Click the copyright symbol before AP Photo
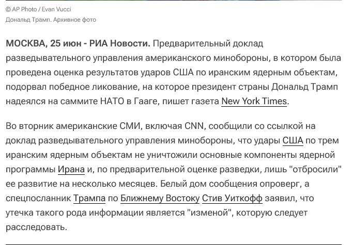 click(x=8, y=9)
